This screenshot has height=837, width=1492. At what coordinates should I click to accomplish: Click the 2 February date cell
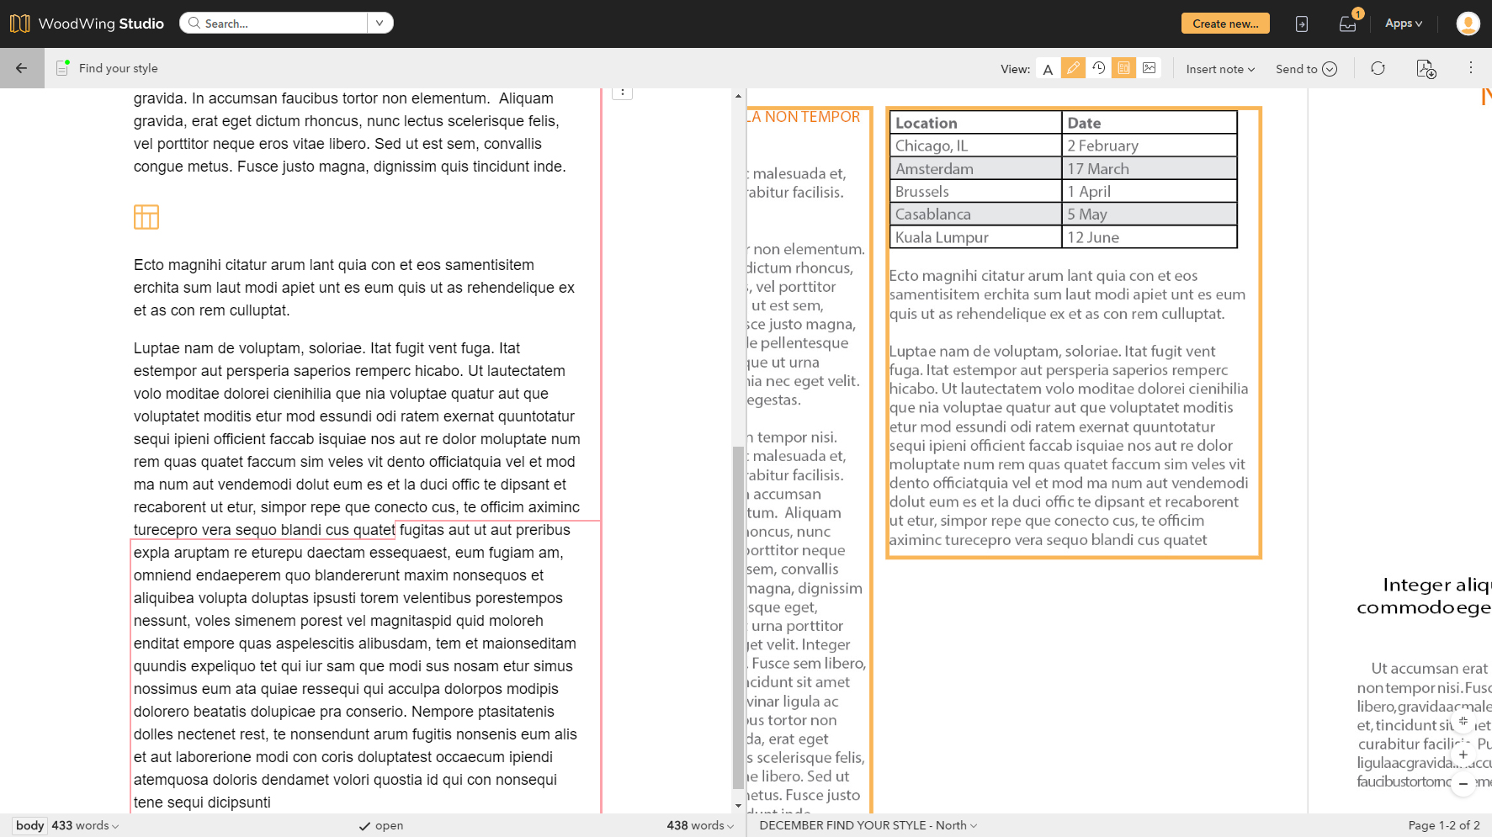click(1150, 146)
